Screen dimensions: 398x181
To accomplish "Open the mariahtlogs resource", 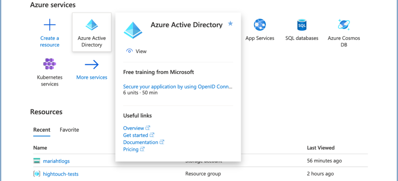I will 56,161.
